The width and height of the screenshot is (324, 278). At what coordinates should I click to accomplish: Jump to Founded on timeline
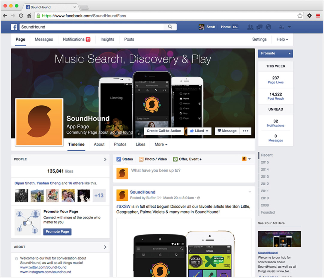[x=268, y=212]
